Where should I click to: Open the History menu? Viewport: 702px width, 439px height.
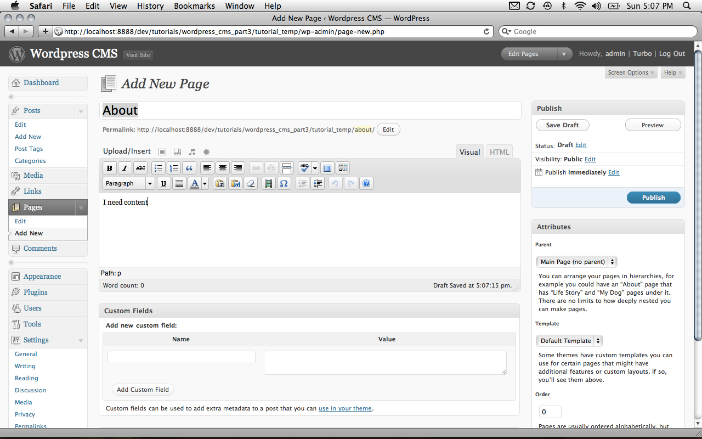pyautogui.click(x=150, y=6)
